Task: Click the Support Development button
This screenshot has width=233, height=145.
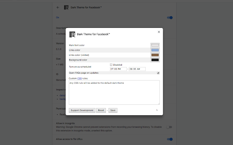Action: [82, 110]
